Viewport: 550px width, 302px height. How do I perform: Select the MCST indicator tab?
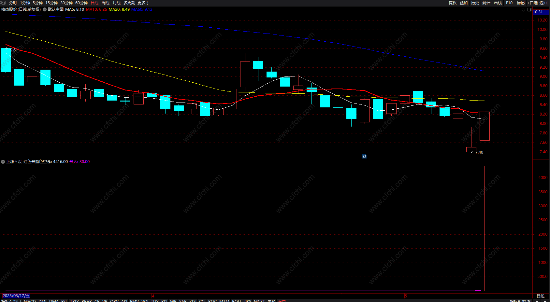[x=259, y=301]
